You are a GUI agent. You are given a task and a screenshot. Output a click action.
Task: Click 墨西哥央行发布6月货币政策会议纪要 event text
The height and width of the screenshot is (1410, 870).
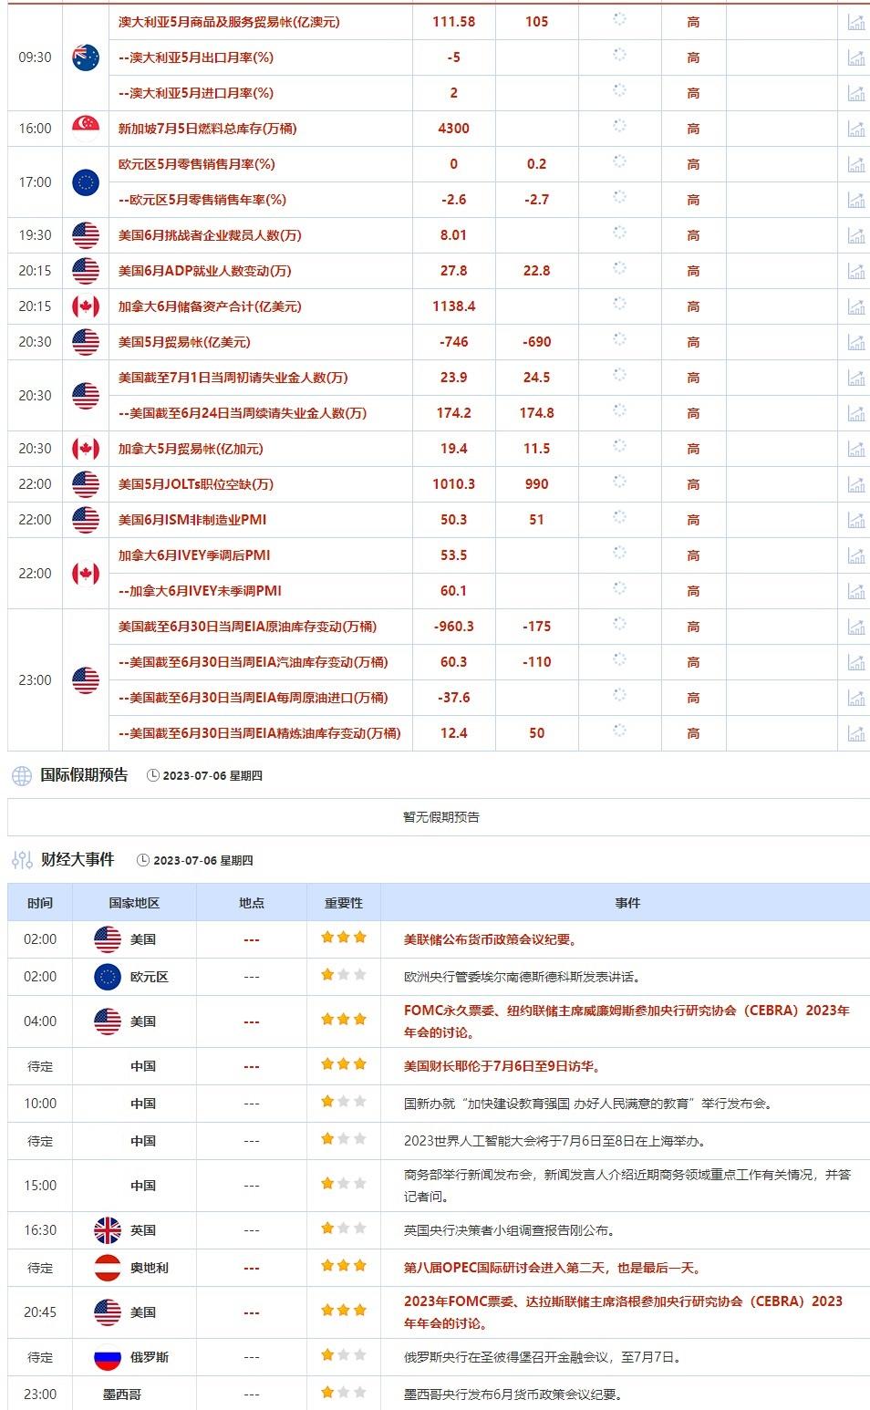click(514, 1394)
